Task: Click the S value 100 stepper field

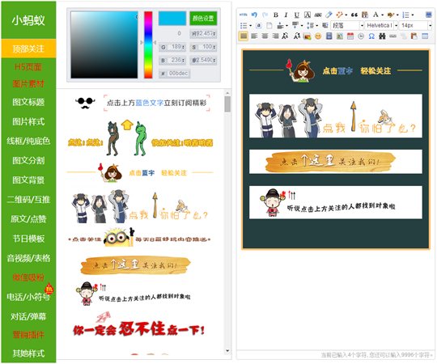Action: click(x=203, y=47)
